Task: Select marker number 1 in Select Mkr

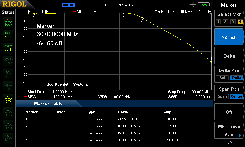Action: [218, 22]
